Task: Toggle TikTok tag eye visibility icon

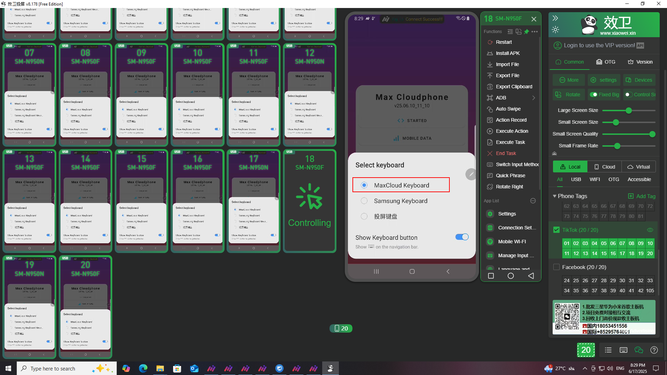Action: pos(650,230)
